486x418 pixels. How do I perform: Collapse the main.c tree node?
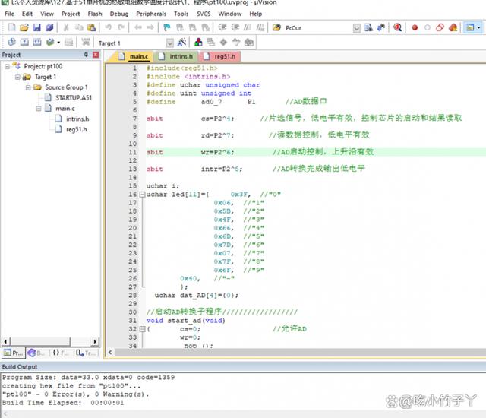point(39,109)
